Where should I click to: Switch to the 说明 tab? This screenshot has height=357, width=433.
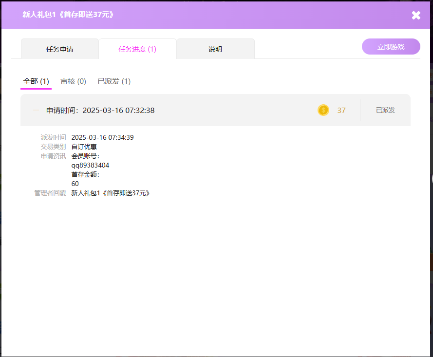[215, 48]
